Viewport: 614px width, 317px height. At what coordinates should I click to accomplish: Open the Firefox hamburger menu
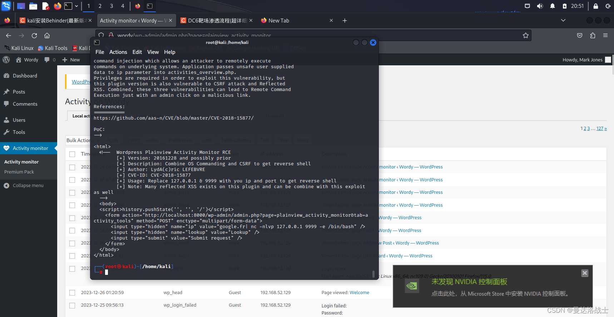605,35
